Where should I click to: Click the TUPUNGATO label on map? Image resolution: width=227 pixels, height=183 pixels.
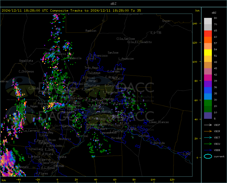[x=45, y=143]
